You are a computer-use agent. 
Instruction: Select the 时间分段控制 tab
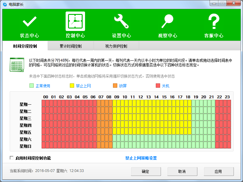coord(25,45)
